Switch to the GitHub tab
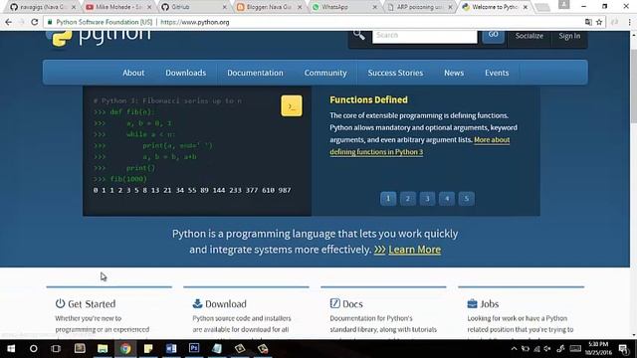 [x=194, y=7]
